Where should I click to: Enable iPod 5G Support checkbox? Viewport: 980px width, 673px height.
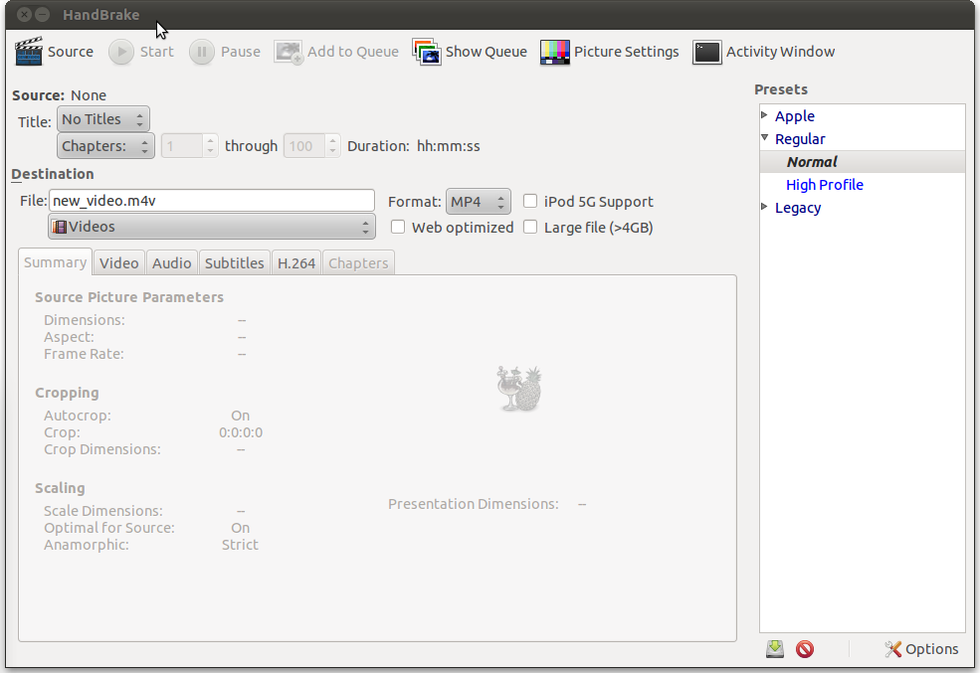[x=530, y=201]
